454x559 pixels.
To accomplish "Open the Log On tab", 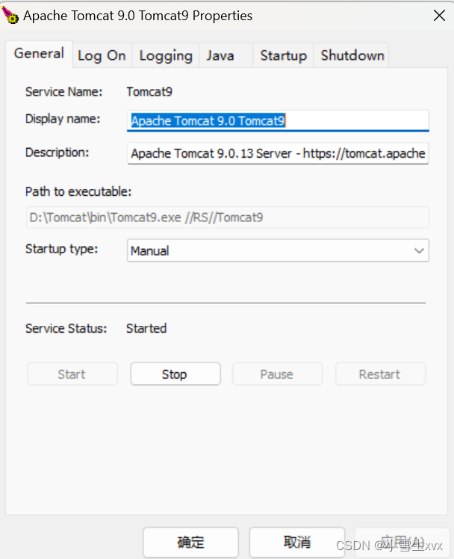I will 102,55.
